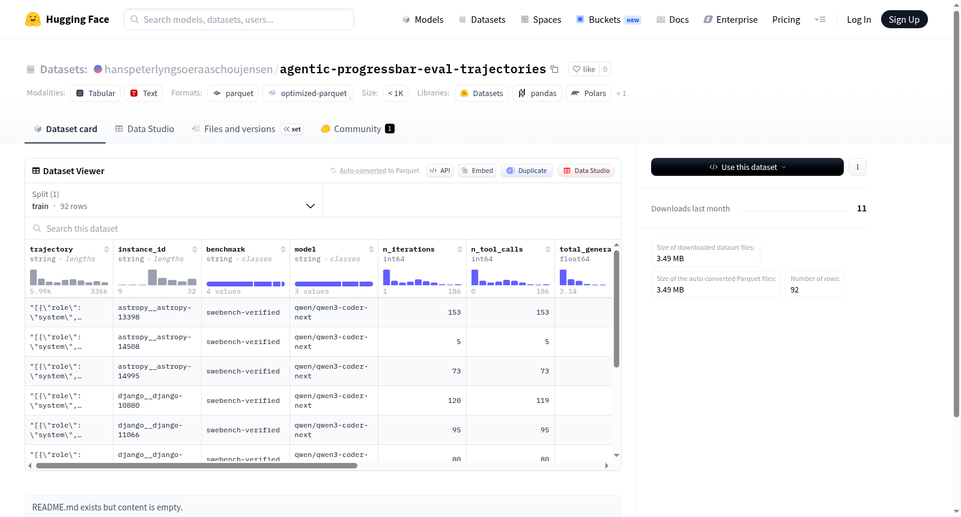Click the Datasets library tag
The image size is (961, 517).
tap(482, 93)
